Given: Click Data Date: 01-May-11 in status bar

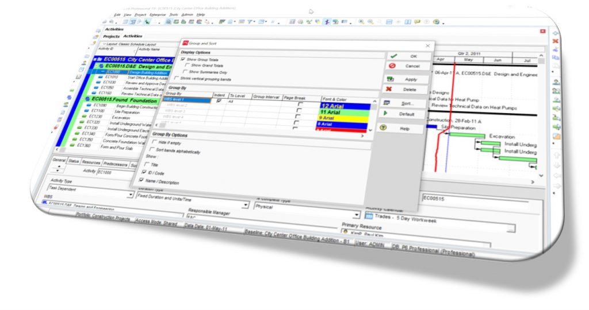Looking at the screenshot, I should [x=205, y=226].
